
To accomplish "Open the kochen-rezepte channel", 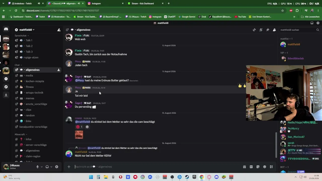I will pyautogui.click(x=37, y=81).
